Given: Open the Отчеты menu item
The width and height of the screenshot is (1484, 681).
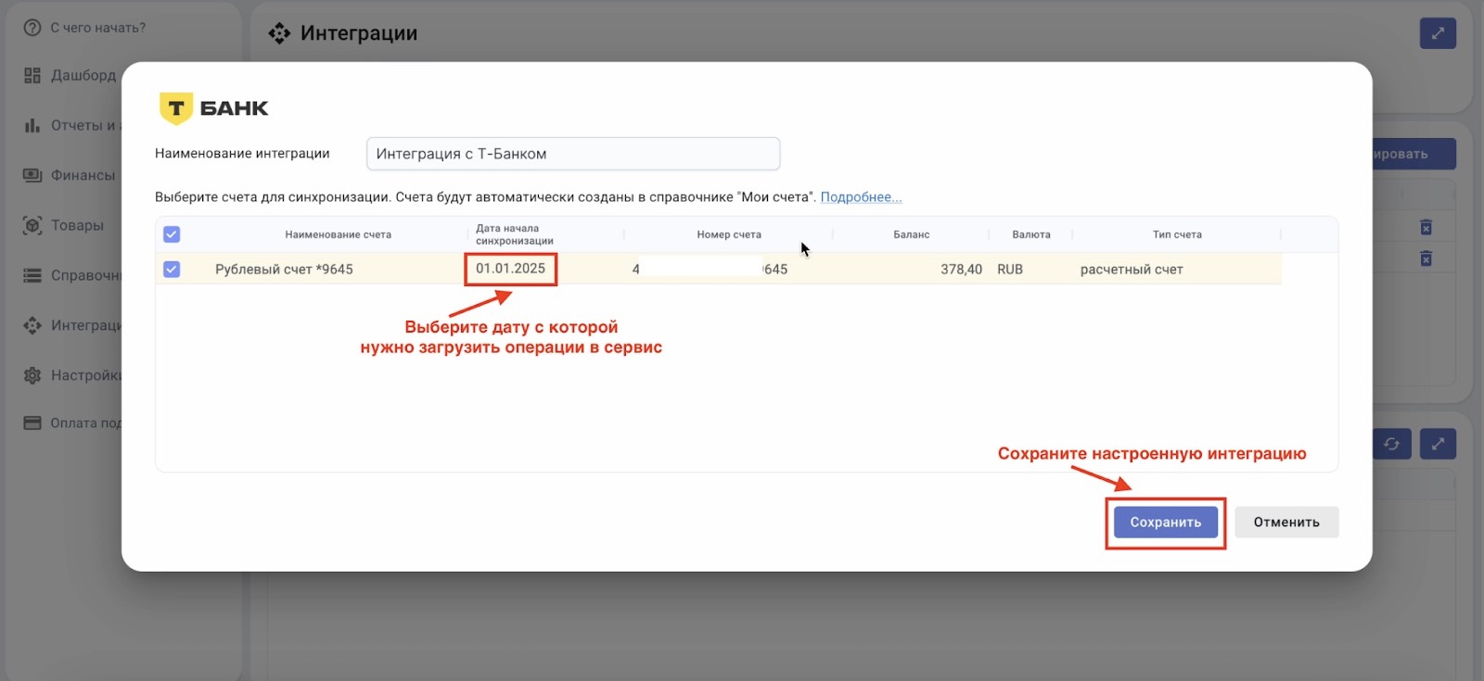Looking at the screenshot, I should tap(84, 125).
